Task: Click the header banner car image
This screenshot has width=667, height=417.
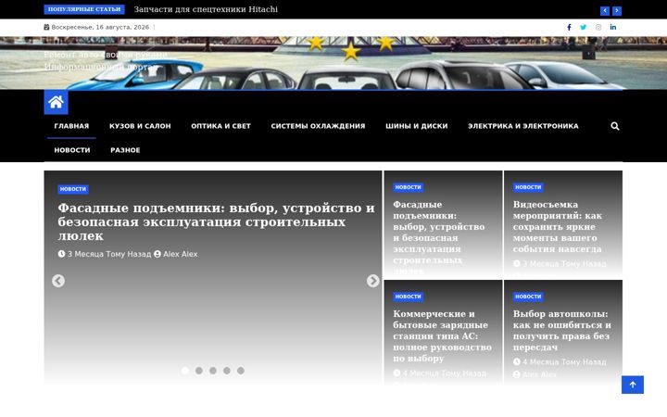Action: [x=333, y=63]
